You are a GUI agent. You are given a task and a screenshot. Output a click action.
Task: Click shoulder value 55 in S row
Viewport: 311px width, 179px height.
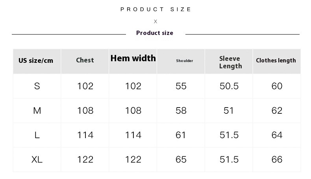point(181,86)
